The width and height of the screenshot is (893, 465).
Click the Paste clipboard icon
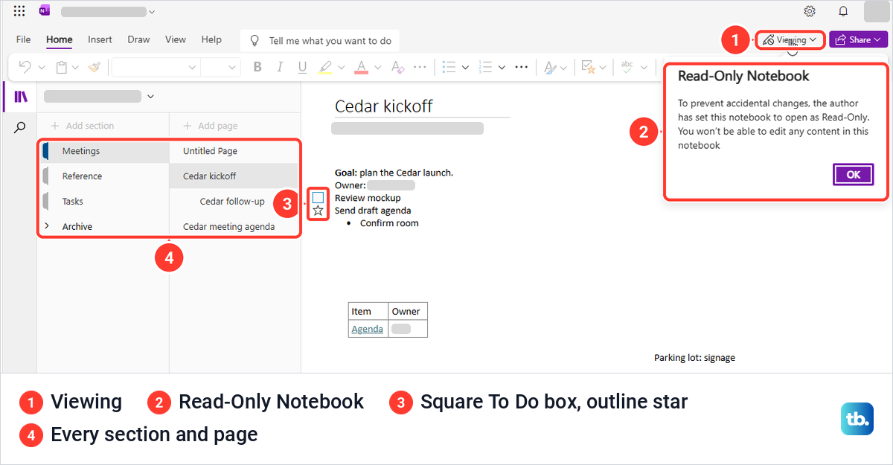tap(62, 67)
